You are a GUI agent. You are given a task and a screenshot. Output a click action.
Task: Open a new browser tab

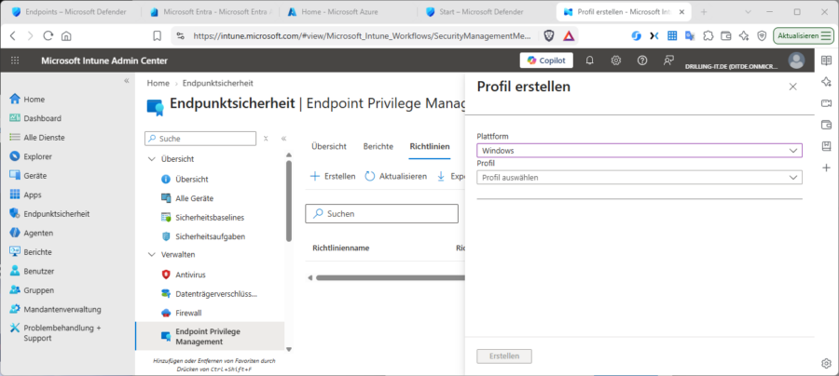coord(704,12)
